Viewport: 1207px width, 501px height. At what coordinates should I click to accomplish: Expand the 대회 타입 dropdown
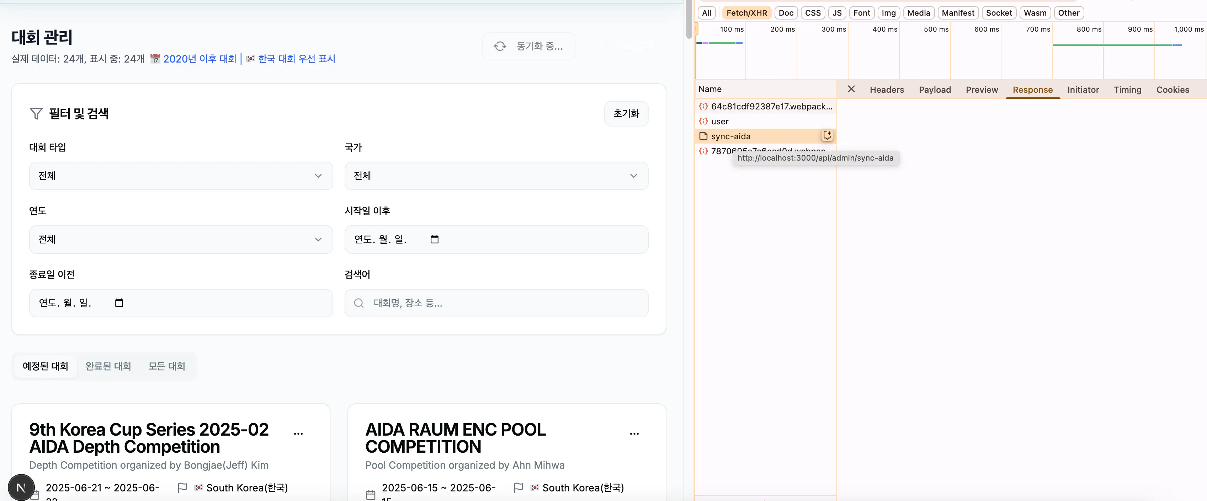point(181,176)
